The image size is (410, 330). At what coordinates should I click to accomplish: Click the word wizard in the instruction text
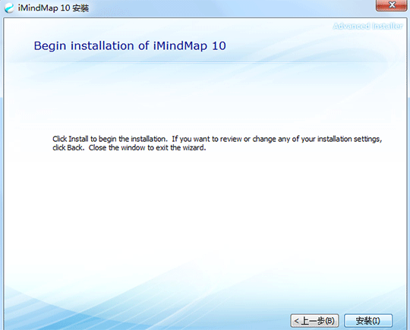click(x=194, y=148)
